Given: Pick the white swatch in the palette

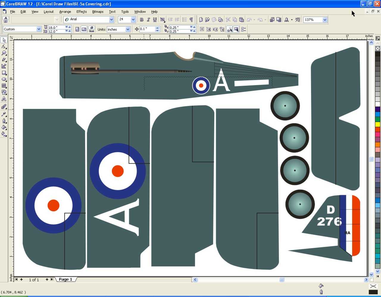Looking at the screenshot, I should click(377, 104).
